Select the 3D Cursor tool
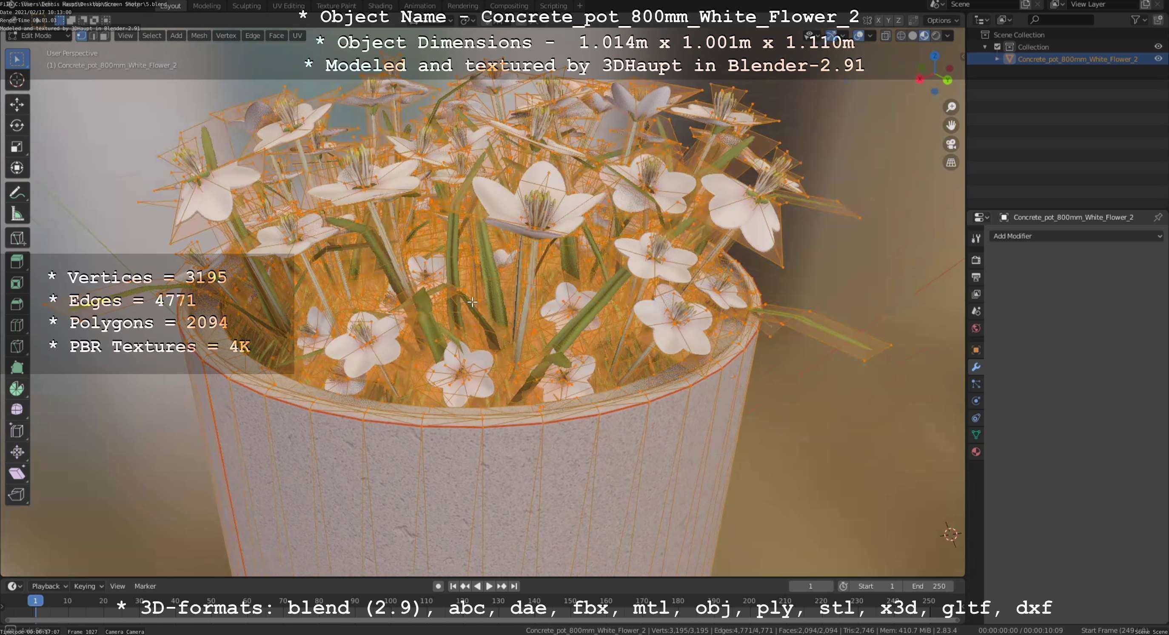 [x=17, y=80]
